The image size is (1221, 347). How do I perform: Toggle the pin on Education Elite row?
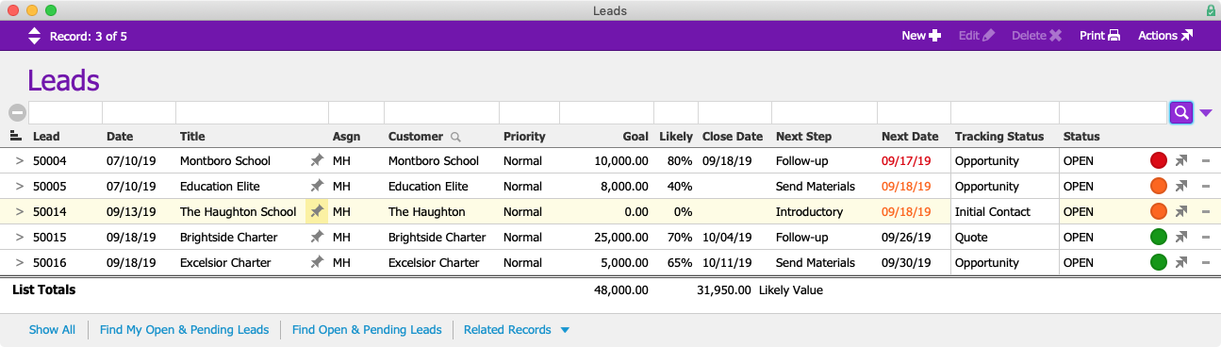pyautogui.click(x=317, y=187)
